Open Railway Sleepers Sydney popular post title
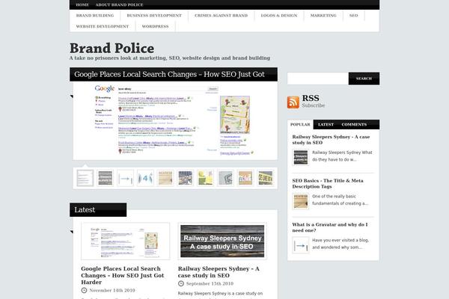This screenshot has width=449, height=299. coord(331,140)
